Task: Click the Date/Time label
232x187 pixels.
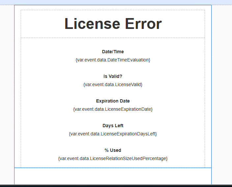Action: pyautogui.click(x=113, y=52)
